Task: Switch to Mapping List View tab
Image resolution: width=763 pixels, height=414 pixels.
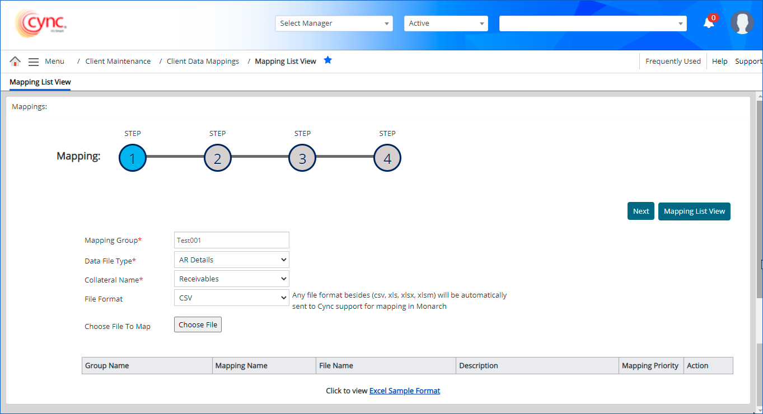Action: [40, 82]
